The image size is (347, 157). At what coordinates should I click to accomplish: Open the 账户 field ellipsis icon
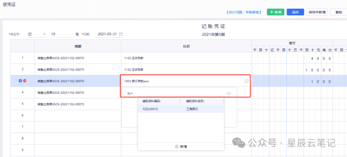pyautogui.click(x=229, y=94)
